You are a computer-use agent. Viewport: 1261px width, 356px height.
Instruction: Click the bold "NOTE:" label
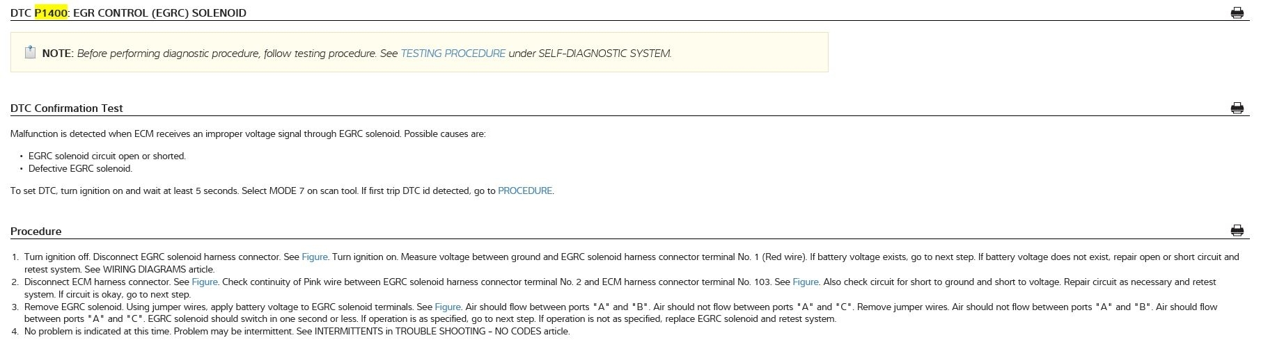tap(58, 54)
